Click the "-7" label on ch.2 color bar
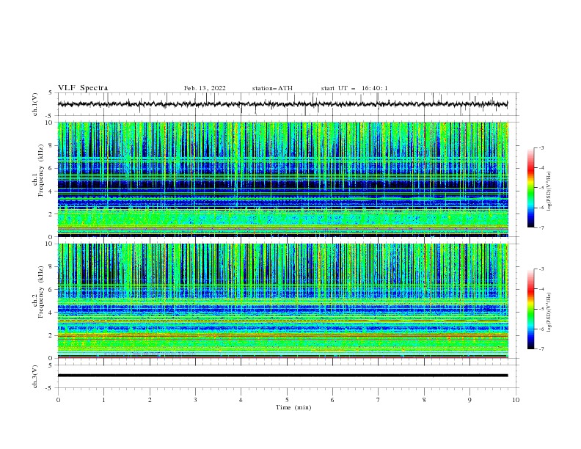Image resolution: width=581 pixels, height=449 pixels. pos(541,349)
